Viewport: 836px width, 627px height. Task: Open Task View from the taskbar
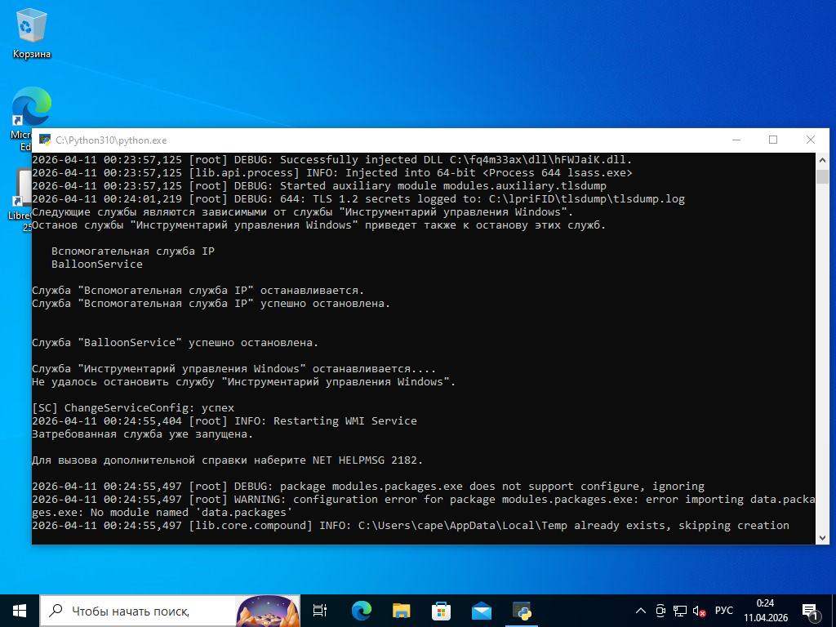click(320, 610)
